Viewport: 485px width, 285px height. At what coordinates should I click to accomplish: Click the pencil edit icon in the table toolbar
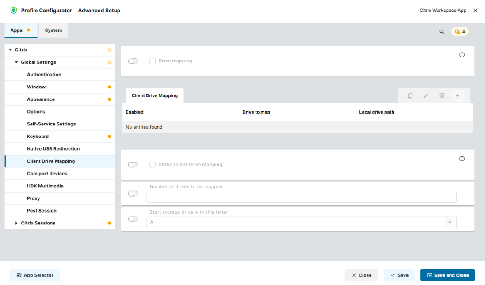click(x=426, y=96)
